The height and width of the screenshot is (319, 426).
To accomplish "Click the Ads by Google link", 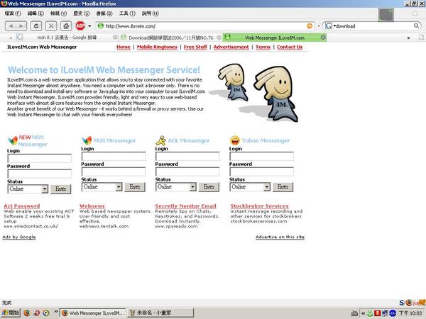I will 19,237.
